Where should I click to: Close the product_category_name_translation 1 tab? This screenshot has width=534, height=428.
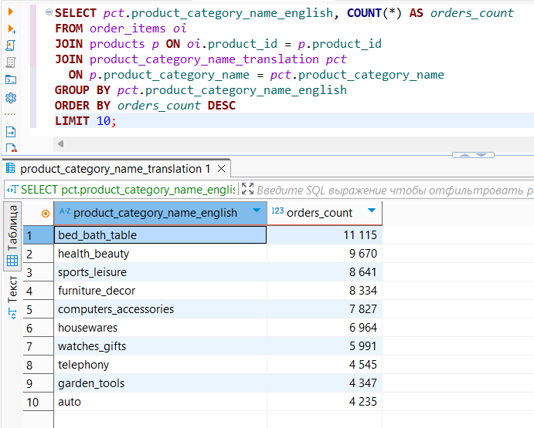pyautogui.click(x=222, y=169)
